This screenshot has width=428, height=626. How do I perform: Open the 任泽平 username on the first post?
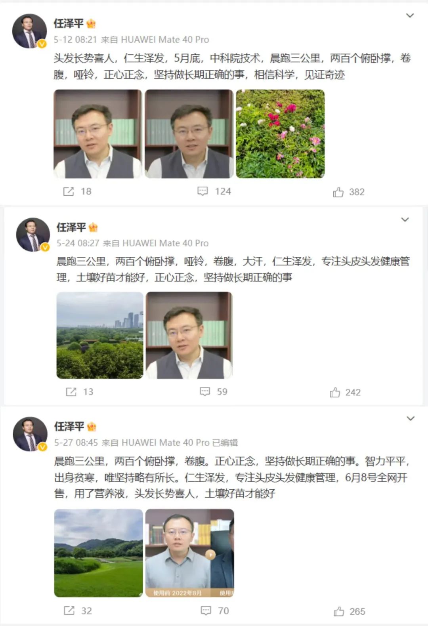(69, 23)
